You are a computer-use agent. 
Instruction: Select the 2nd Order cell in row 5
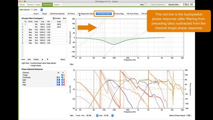[x=36, y=35]
